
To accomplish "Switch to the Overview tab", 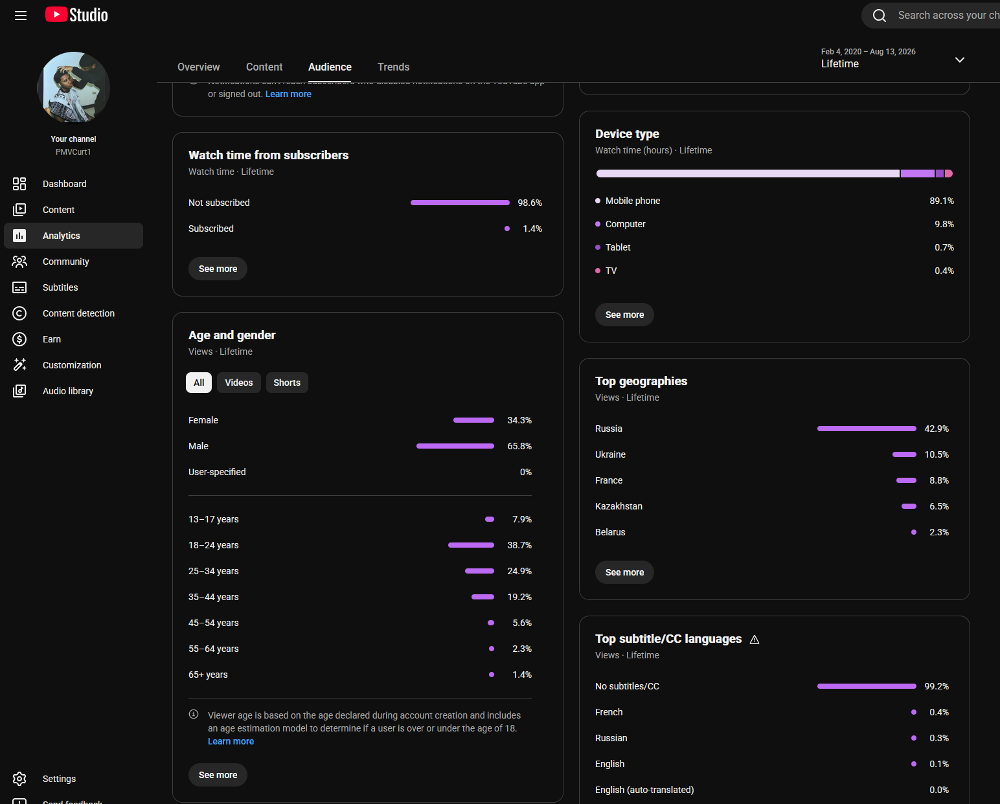I will coord(199,67).
